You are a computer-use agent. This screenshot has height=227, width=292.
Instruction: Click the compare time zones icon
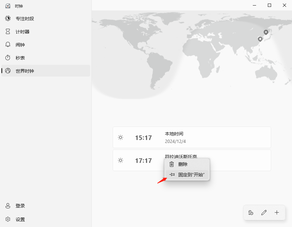[251, 213]
